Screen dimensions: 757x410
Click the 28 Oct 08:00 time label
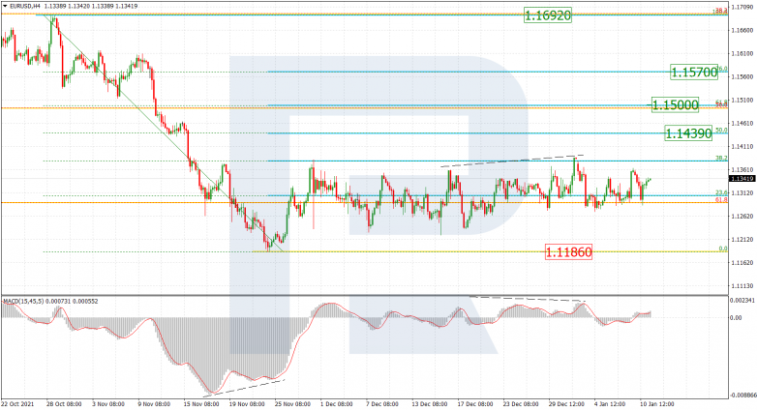(x=64, y=404)
